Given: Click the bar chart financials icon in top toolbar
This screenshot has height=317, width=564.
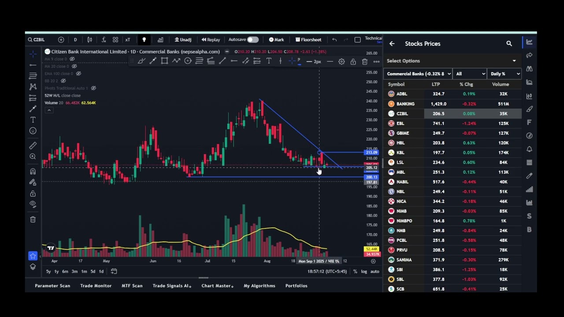Looking at the screenshot, I should [160, 40].
